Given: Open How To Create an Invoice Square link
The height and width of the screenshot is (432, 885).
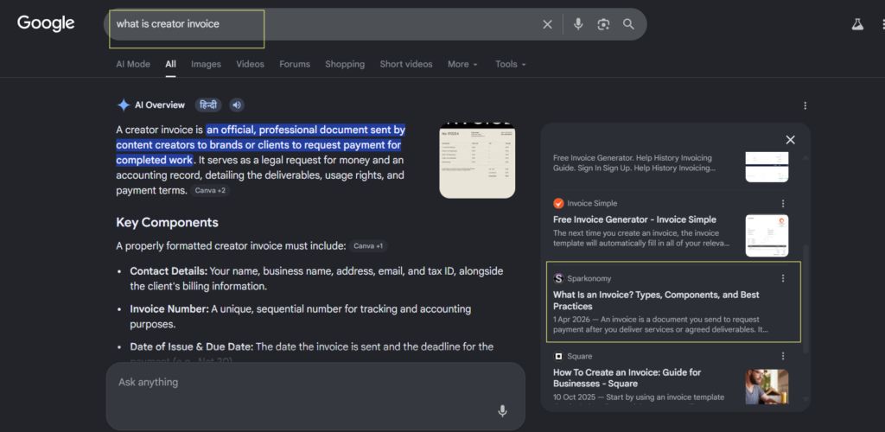Looking at the screenshot, I should tap(627, 378).
